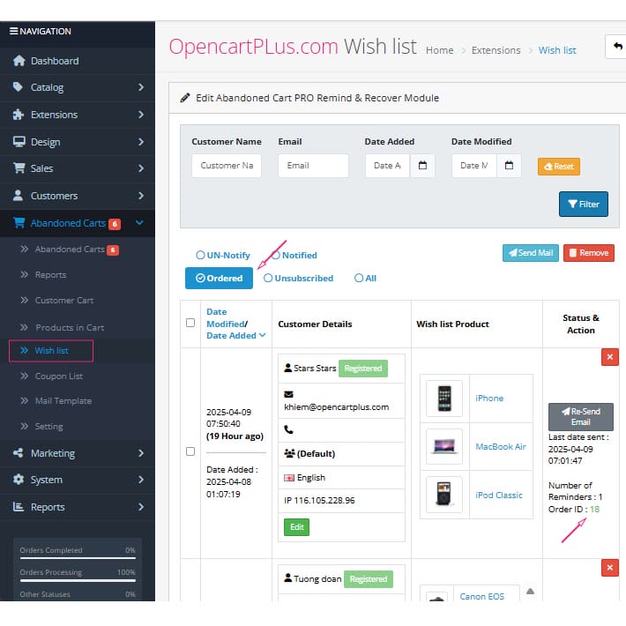
Task: Click the Design monitor icon
Action: pos(19,142)
